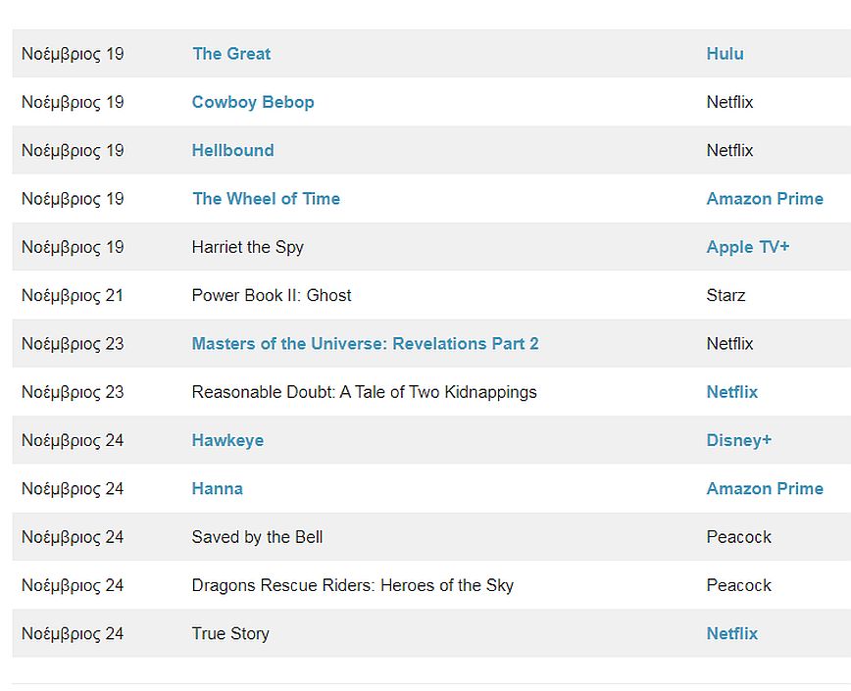Open the Cowboy Bebop link
The height and width of the screenshot is (691, 851).
point(253,102)
